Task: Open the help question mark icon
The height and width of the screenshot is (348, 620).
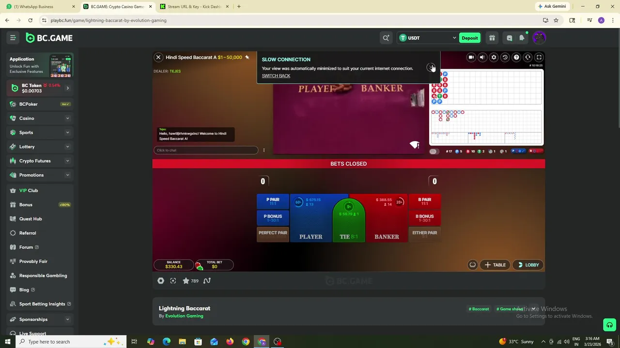Action: 516,57
